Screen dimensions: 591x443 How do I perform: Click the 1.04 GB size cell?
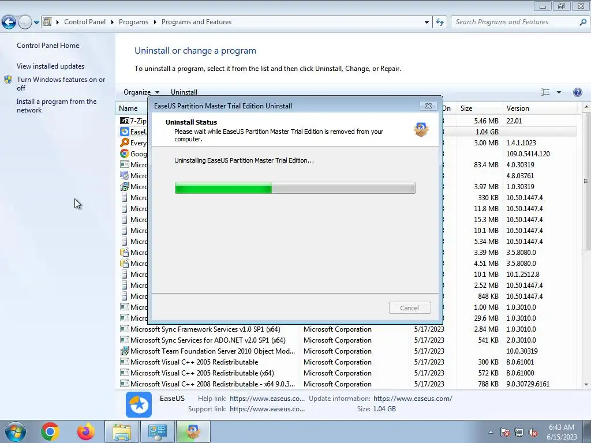(487, 132)
